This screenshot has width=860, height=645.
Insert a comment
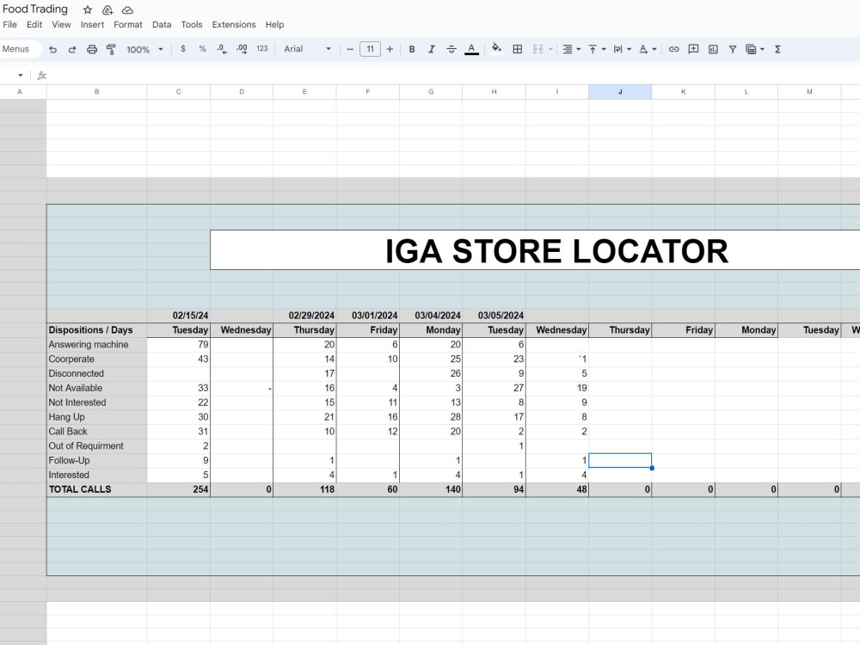coord(693,49)
